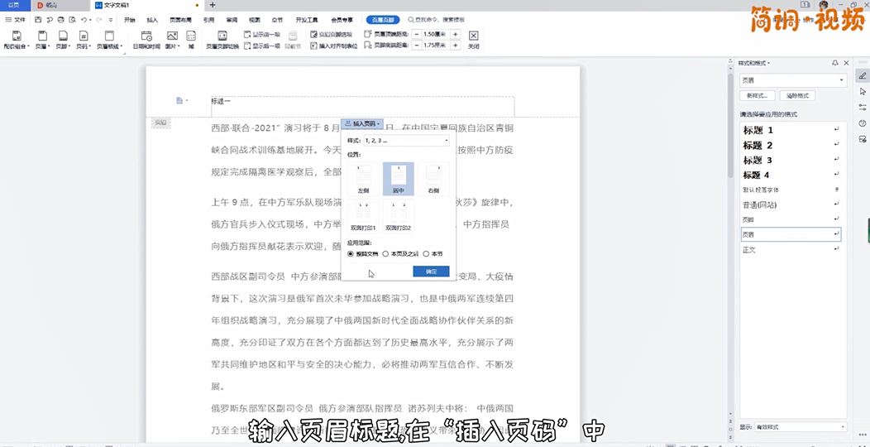Expand the current style 页眉 dropdown in panel
Viewport: 870px width, 447px height.
point(841,80)
